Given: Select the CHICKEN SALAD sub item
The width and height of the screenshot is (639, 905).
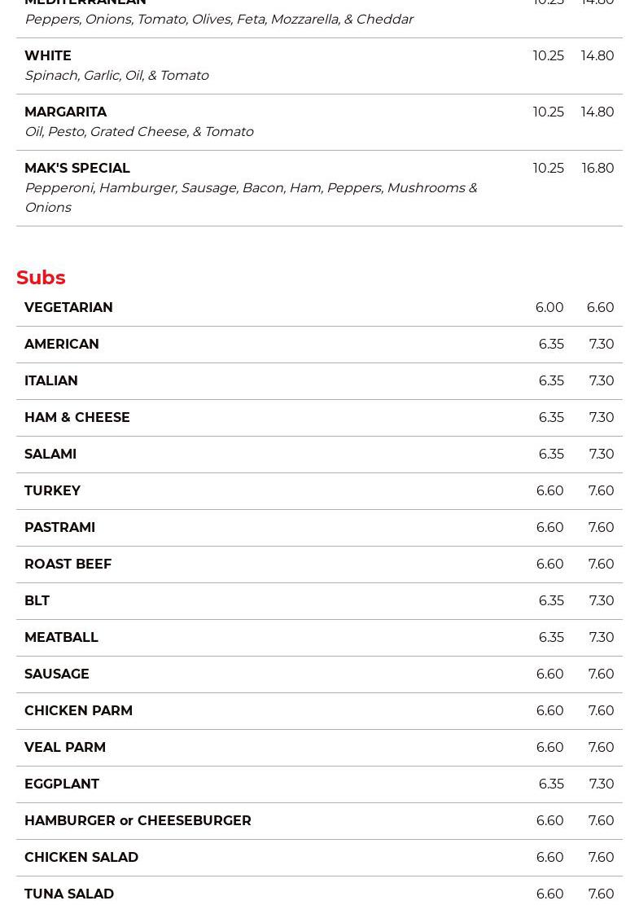Looking at the screenshot, I should pyautogui.click(x=81, y=857).
